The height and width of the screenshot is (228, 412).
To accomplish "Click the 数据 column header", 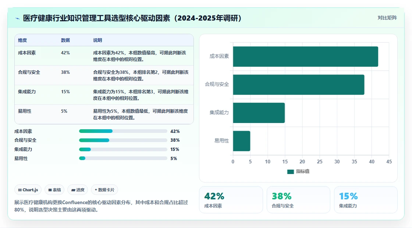I will tap(65, 40).
